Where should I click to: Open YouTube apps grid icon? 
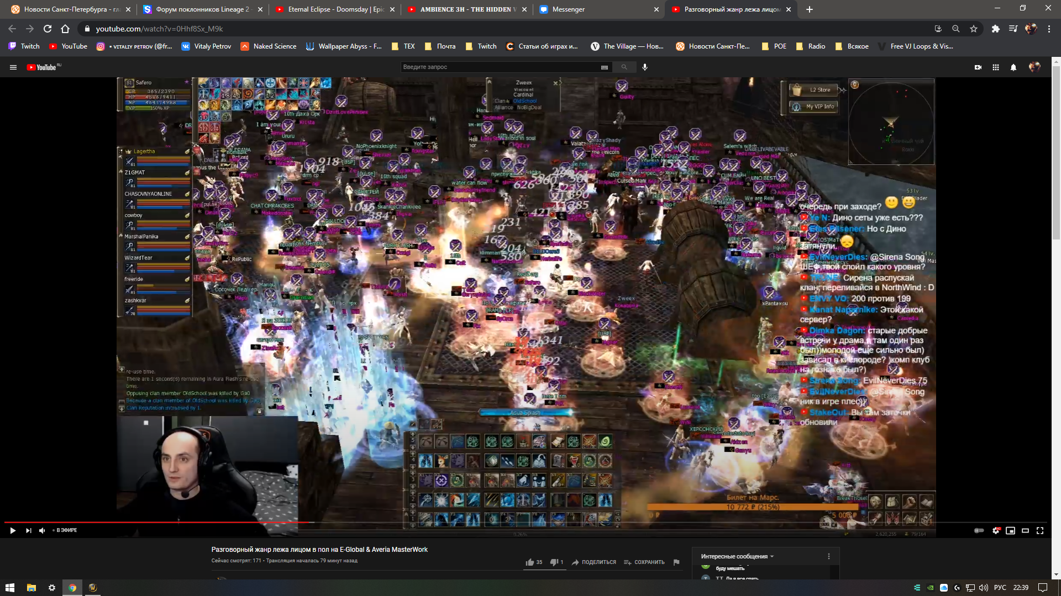point(995,67)
